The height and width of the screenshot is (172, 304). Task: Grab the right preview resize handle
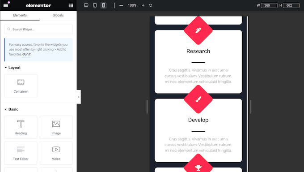pos(250,107)
